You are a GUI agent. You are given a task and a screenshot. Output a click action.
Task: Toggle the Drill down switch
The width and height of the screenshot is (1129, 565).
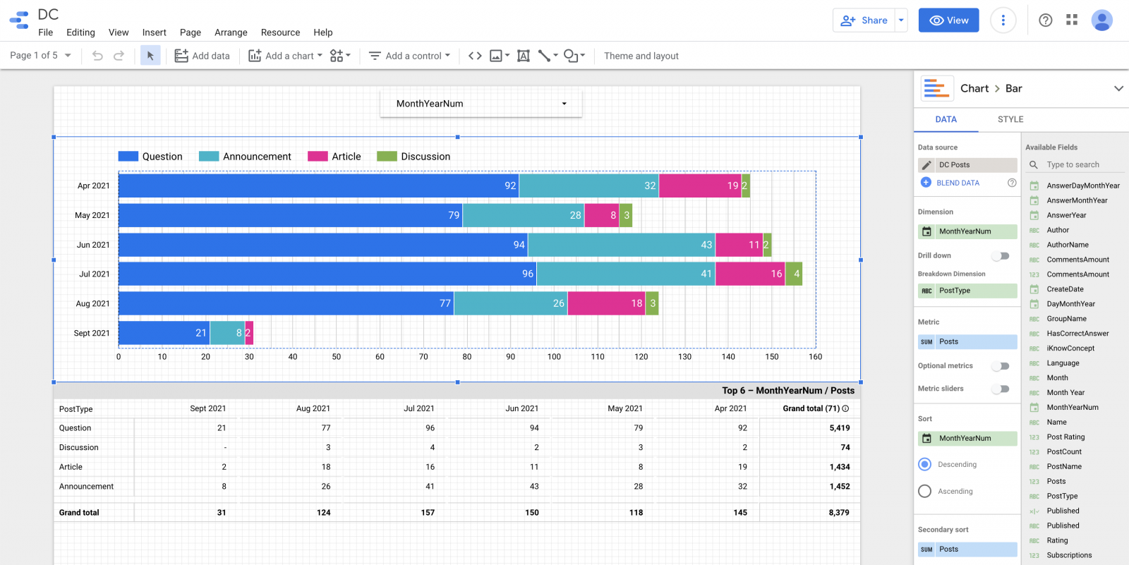click(x=1001, y=256)
